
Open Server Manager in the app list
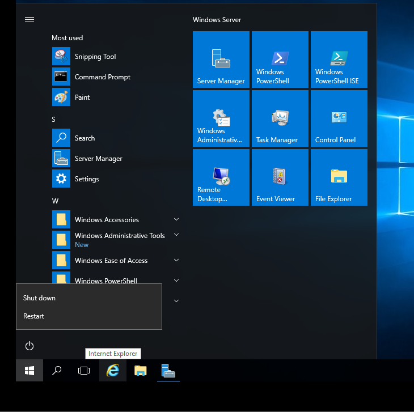pyautogui.click(x=116, y=158)
